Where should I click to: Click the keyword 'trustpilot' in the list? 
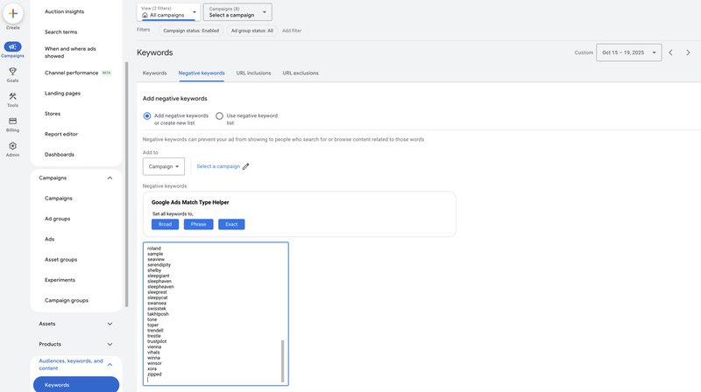pos(157,341)
